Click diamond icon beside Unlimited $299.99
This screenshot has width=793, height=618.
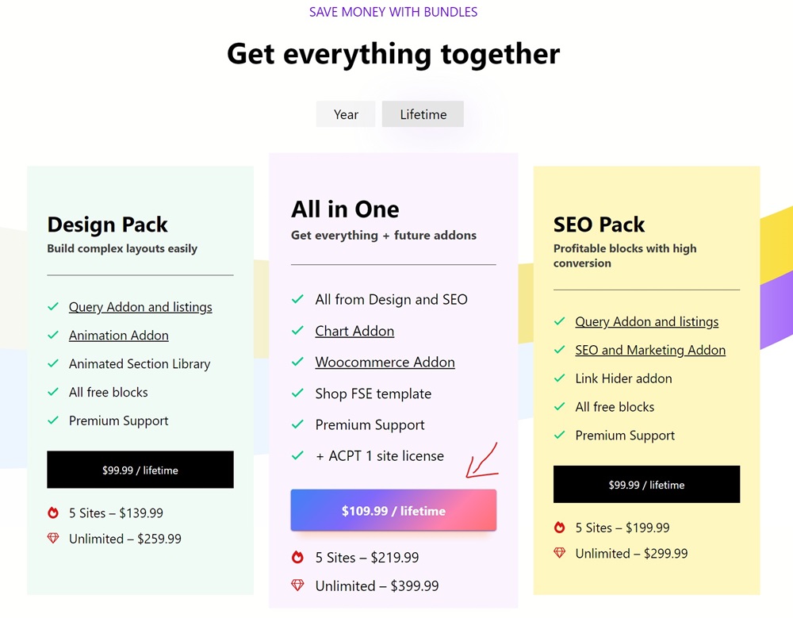pos(559,553)
